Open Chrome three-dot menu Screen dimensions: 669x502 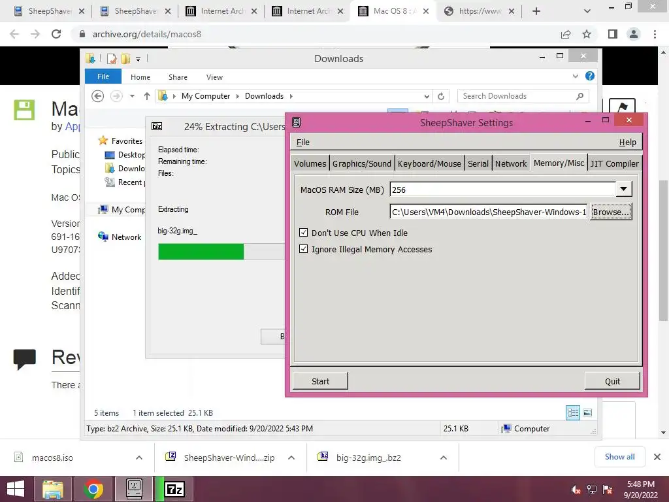click(x=655, y=34)
